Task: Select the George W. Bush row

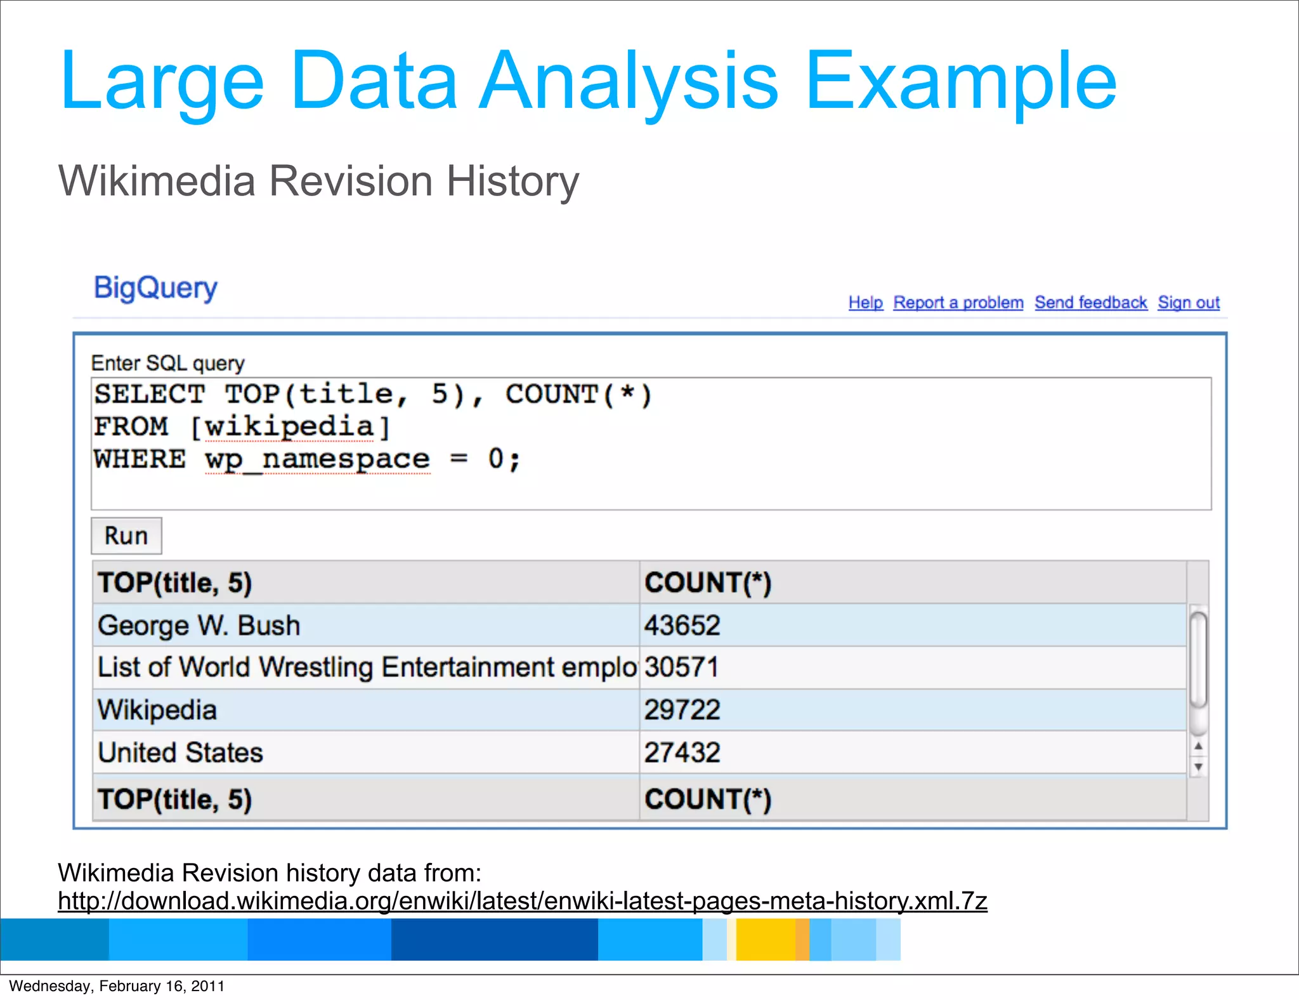Action: point(639,625)
